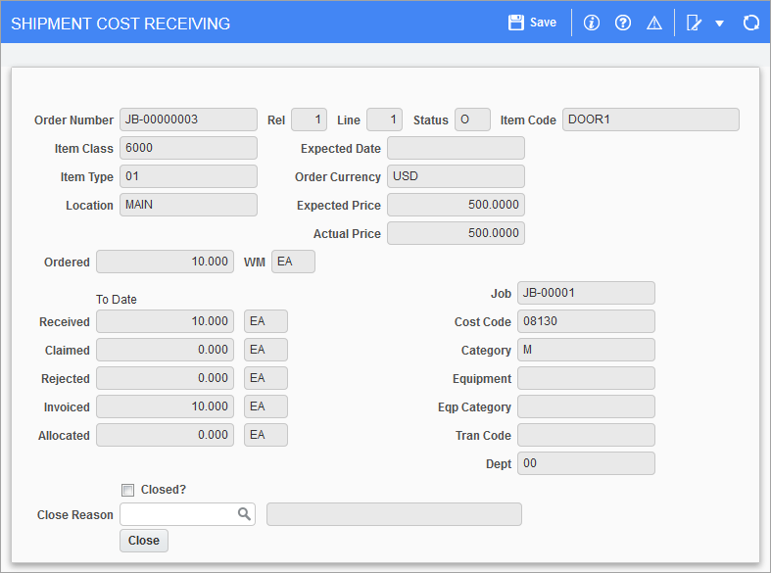This screenshot has width=771, height=573.
Task: Open Close Reason lookup magnifier
Action: [x=244, y=514]
